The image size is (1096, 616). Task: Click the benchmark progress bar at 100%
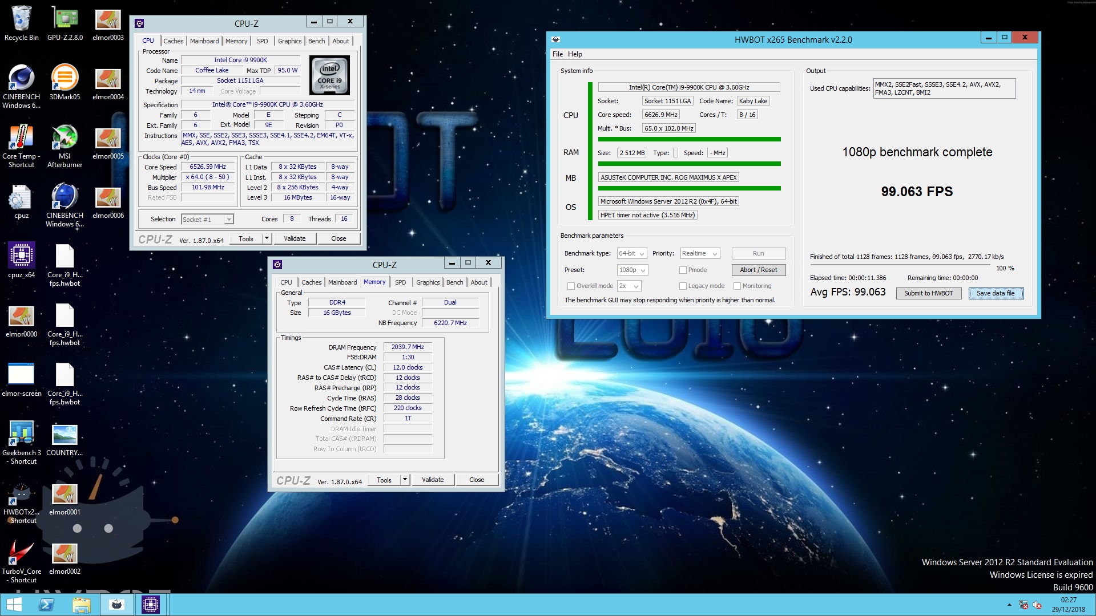(900, 265)
